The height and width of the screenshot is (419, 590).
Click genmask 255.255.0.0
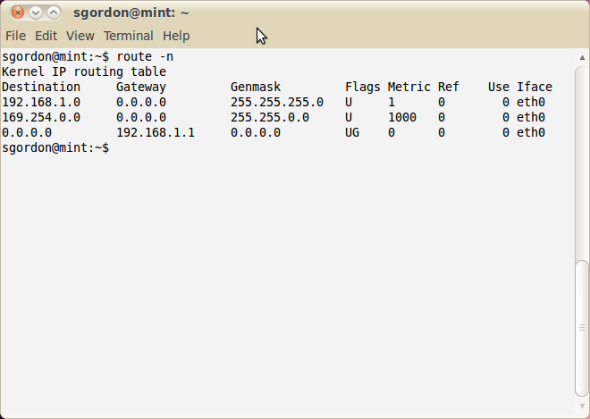click(x=270, y=117)
